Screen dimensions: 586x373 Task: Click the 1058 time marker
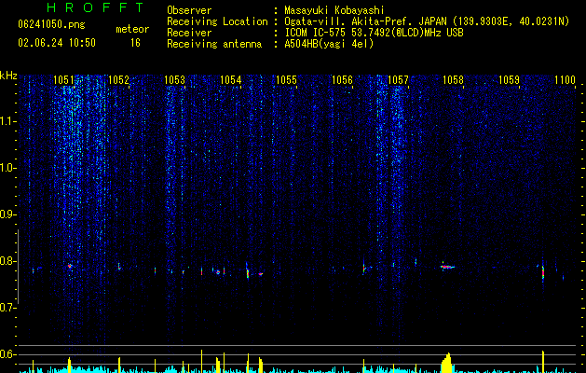pyautogui.click(x=453, y=80)
